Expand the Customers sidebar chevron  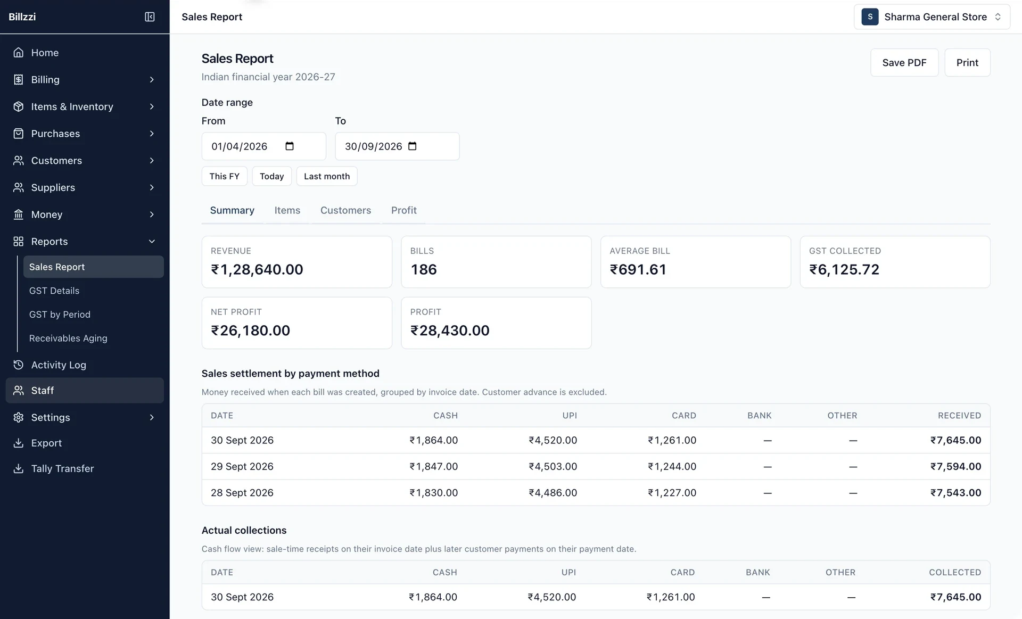coord(152,161)
